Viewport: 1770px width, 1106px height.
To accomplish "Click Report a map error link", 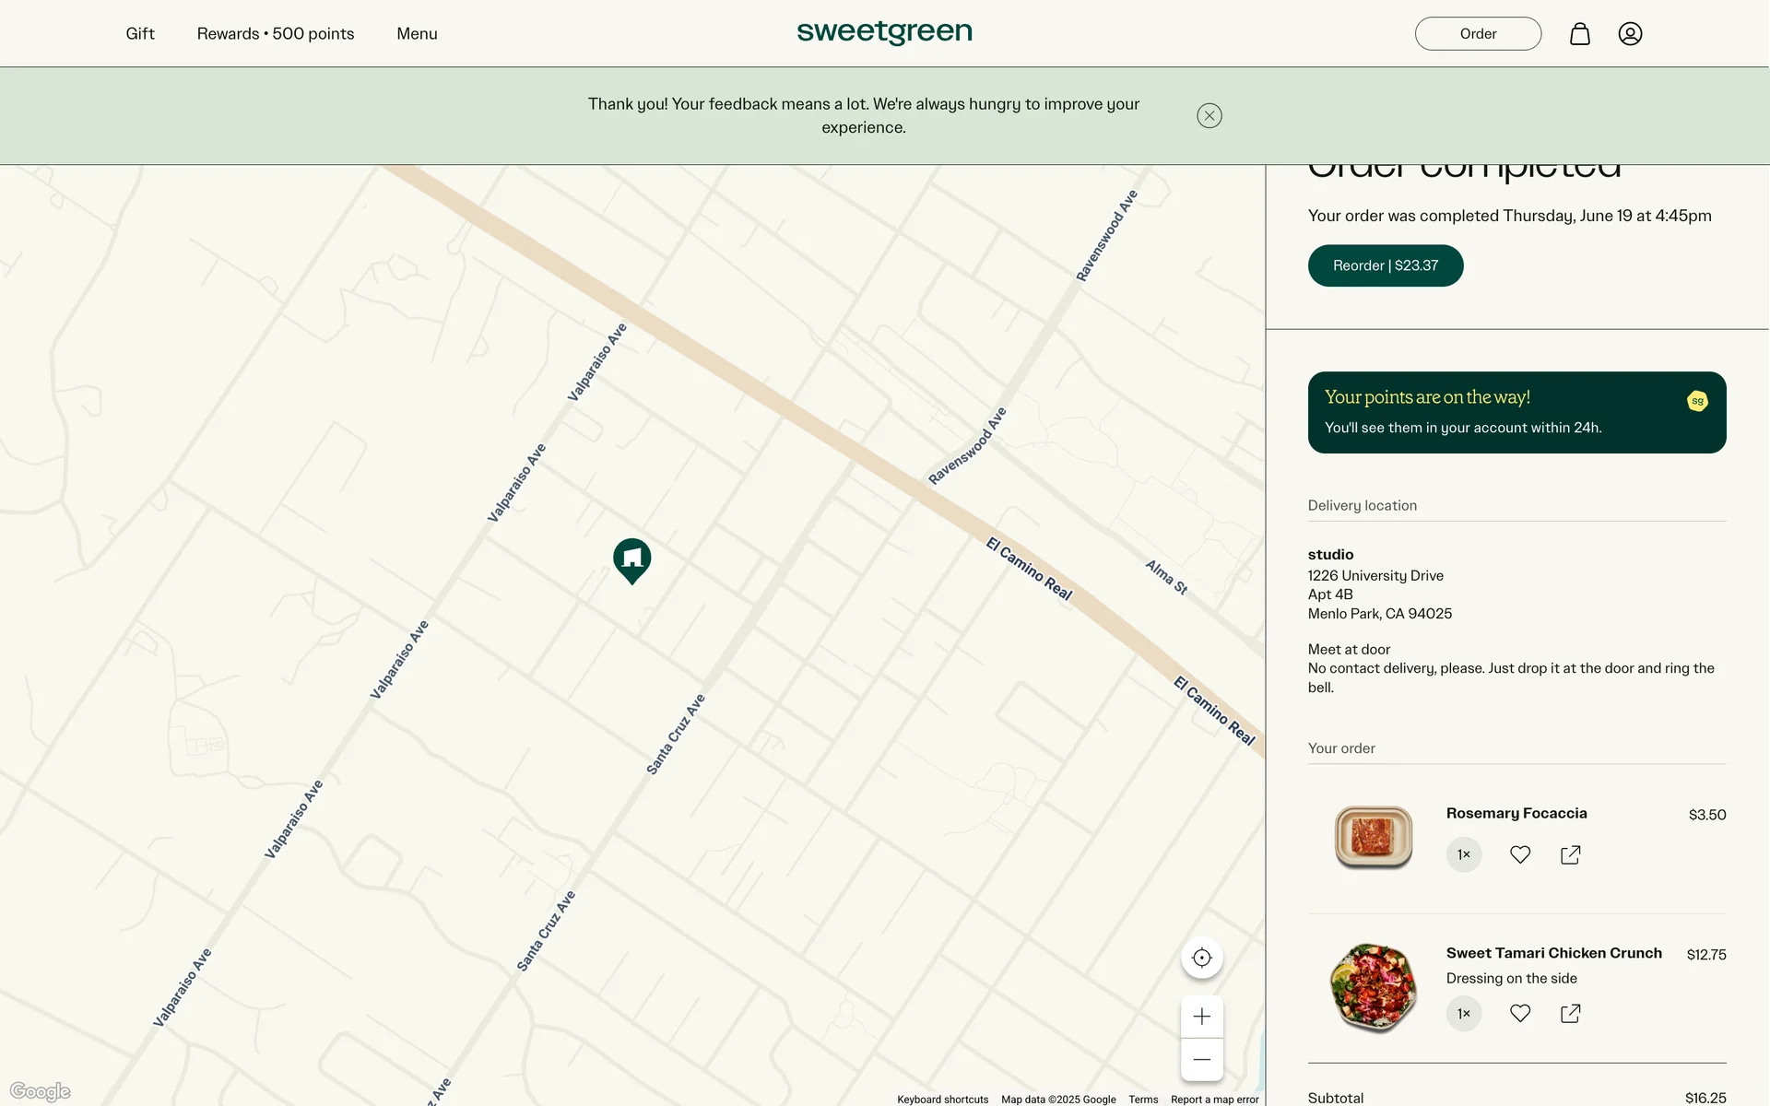I will pos(1214,1099).
